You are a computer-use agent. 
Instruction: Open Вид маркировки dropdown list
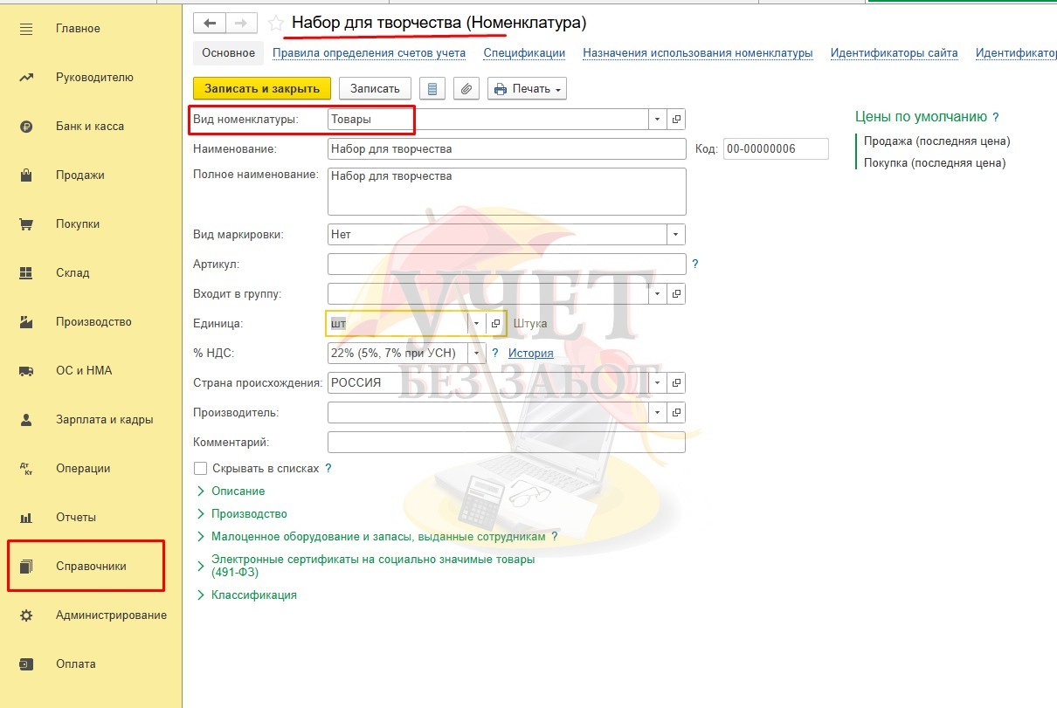pyautogui.click(x=676, y=234)
